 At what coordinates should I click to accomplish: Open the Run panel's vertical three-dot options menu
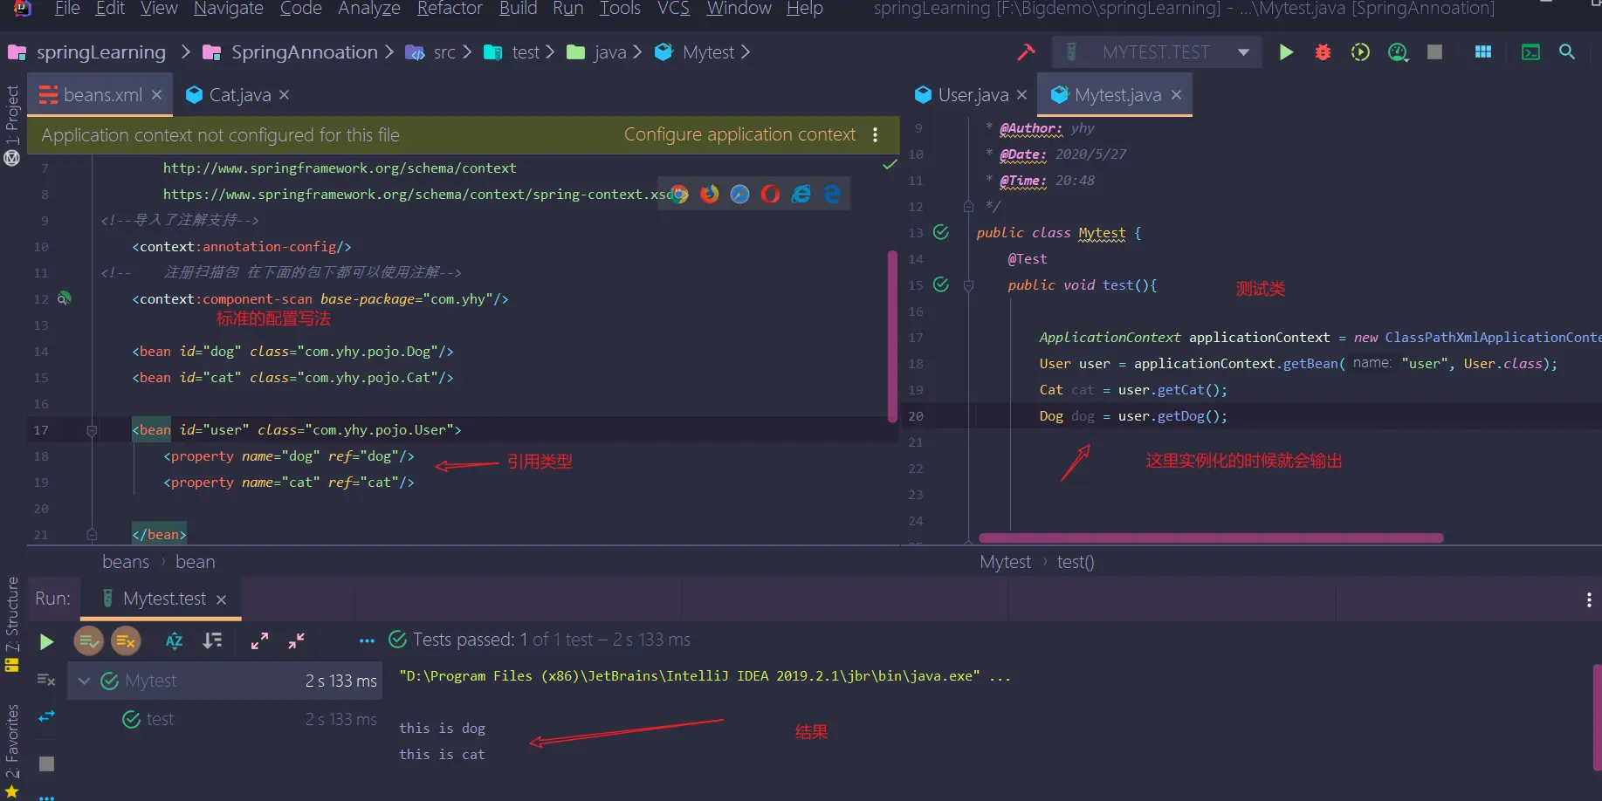coord(1589,599)
